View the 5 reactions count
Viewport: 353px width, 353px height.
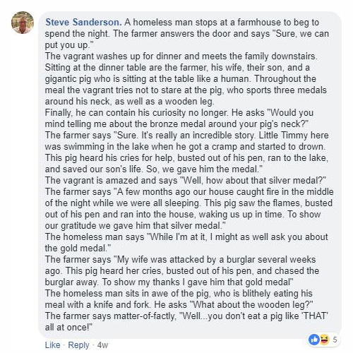tap(335, 340)
